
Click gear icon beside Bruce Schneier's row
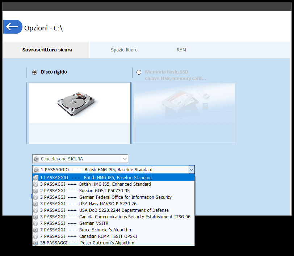click(x=35, y=230)
